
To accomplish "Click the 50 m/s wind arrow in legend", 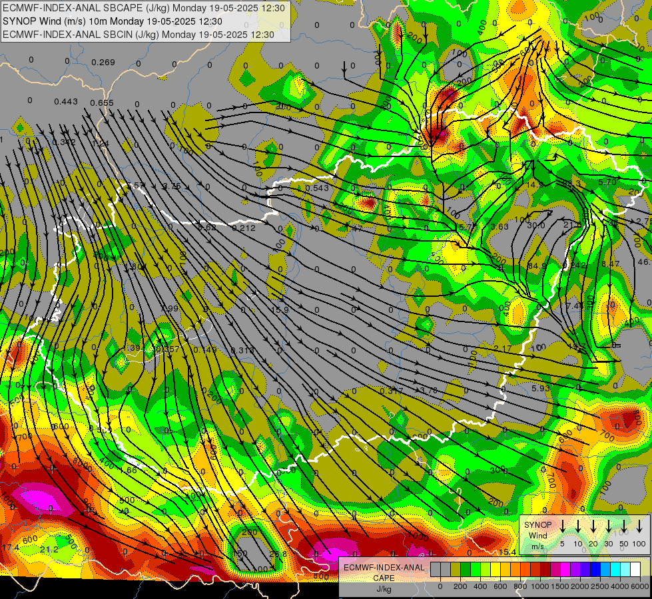I will [624, 526].
